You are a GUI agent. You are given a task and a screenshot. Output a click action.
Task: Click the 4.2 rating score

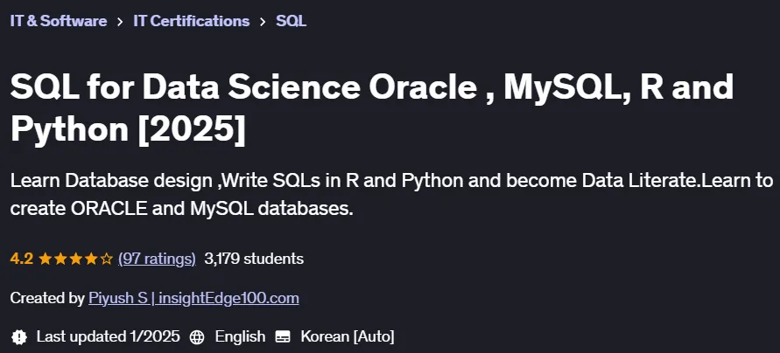(21, 259)
